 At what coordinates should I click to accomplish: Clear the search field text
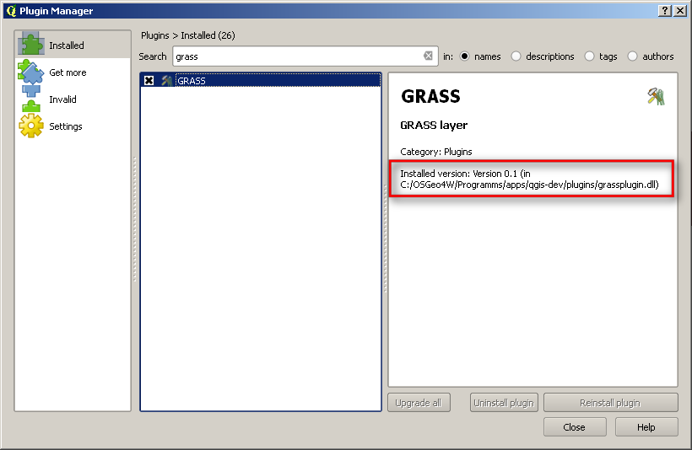pyautogui.click(x=428, y=56)
